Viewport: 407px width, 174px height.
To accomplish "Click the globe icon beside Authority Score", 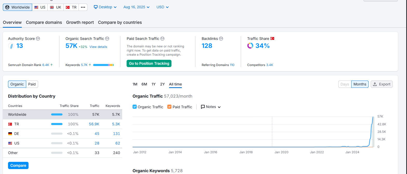I will (38, 39).
